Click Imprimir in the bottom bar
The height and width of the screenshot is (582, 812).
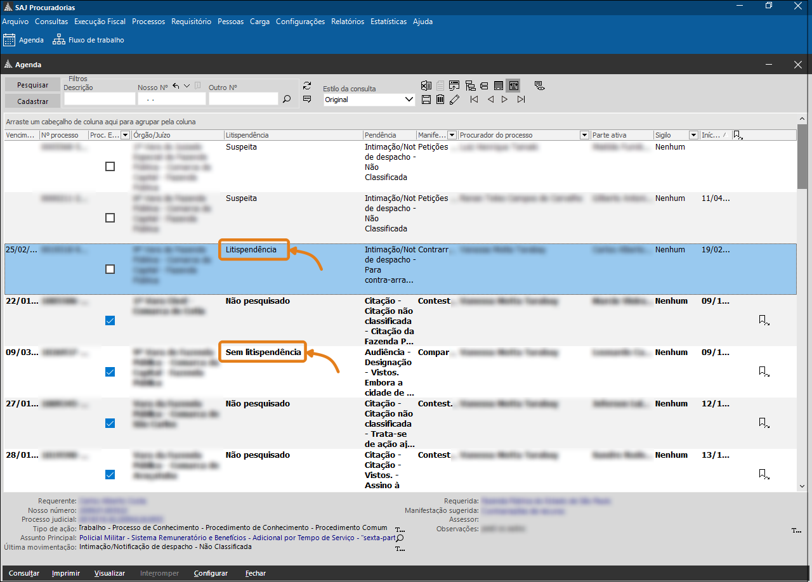(66, 573)
